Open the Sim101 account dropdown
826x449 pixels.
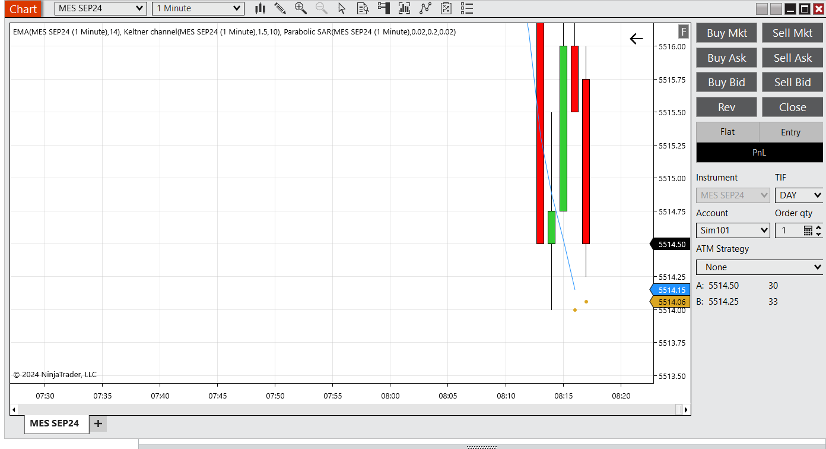(733, 230)
